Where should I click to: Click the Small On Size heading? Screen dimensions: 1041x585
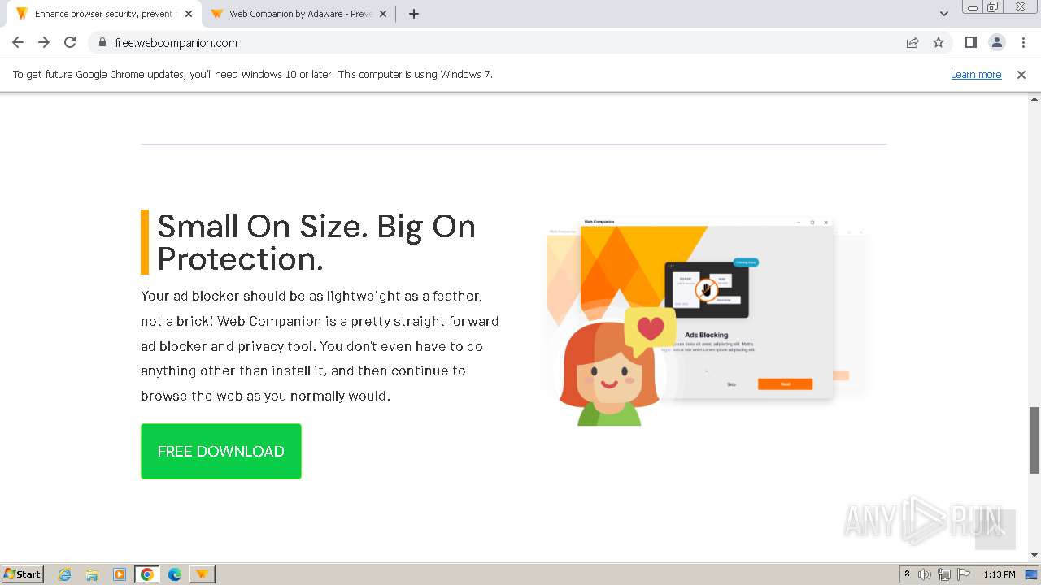pyautogui.click(x=316, y=242)
